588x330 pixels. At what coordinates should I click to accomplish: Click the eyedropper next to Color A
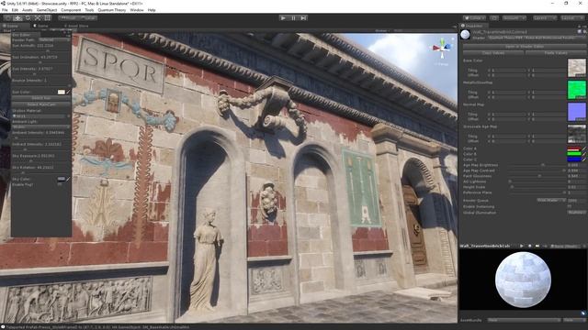583,148
